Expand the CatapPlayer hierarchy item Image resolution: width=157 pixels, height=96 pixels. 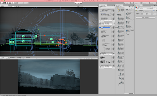[100, 13]
